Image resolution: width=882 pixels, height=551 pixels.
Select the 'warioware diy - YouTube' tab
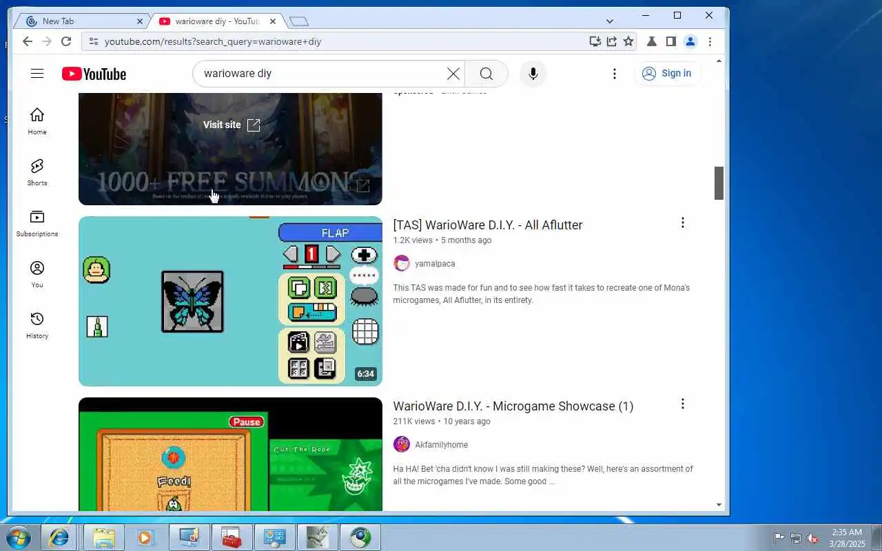pos(216,21)
